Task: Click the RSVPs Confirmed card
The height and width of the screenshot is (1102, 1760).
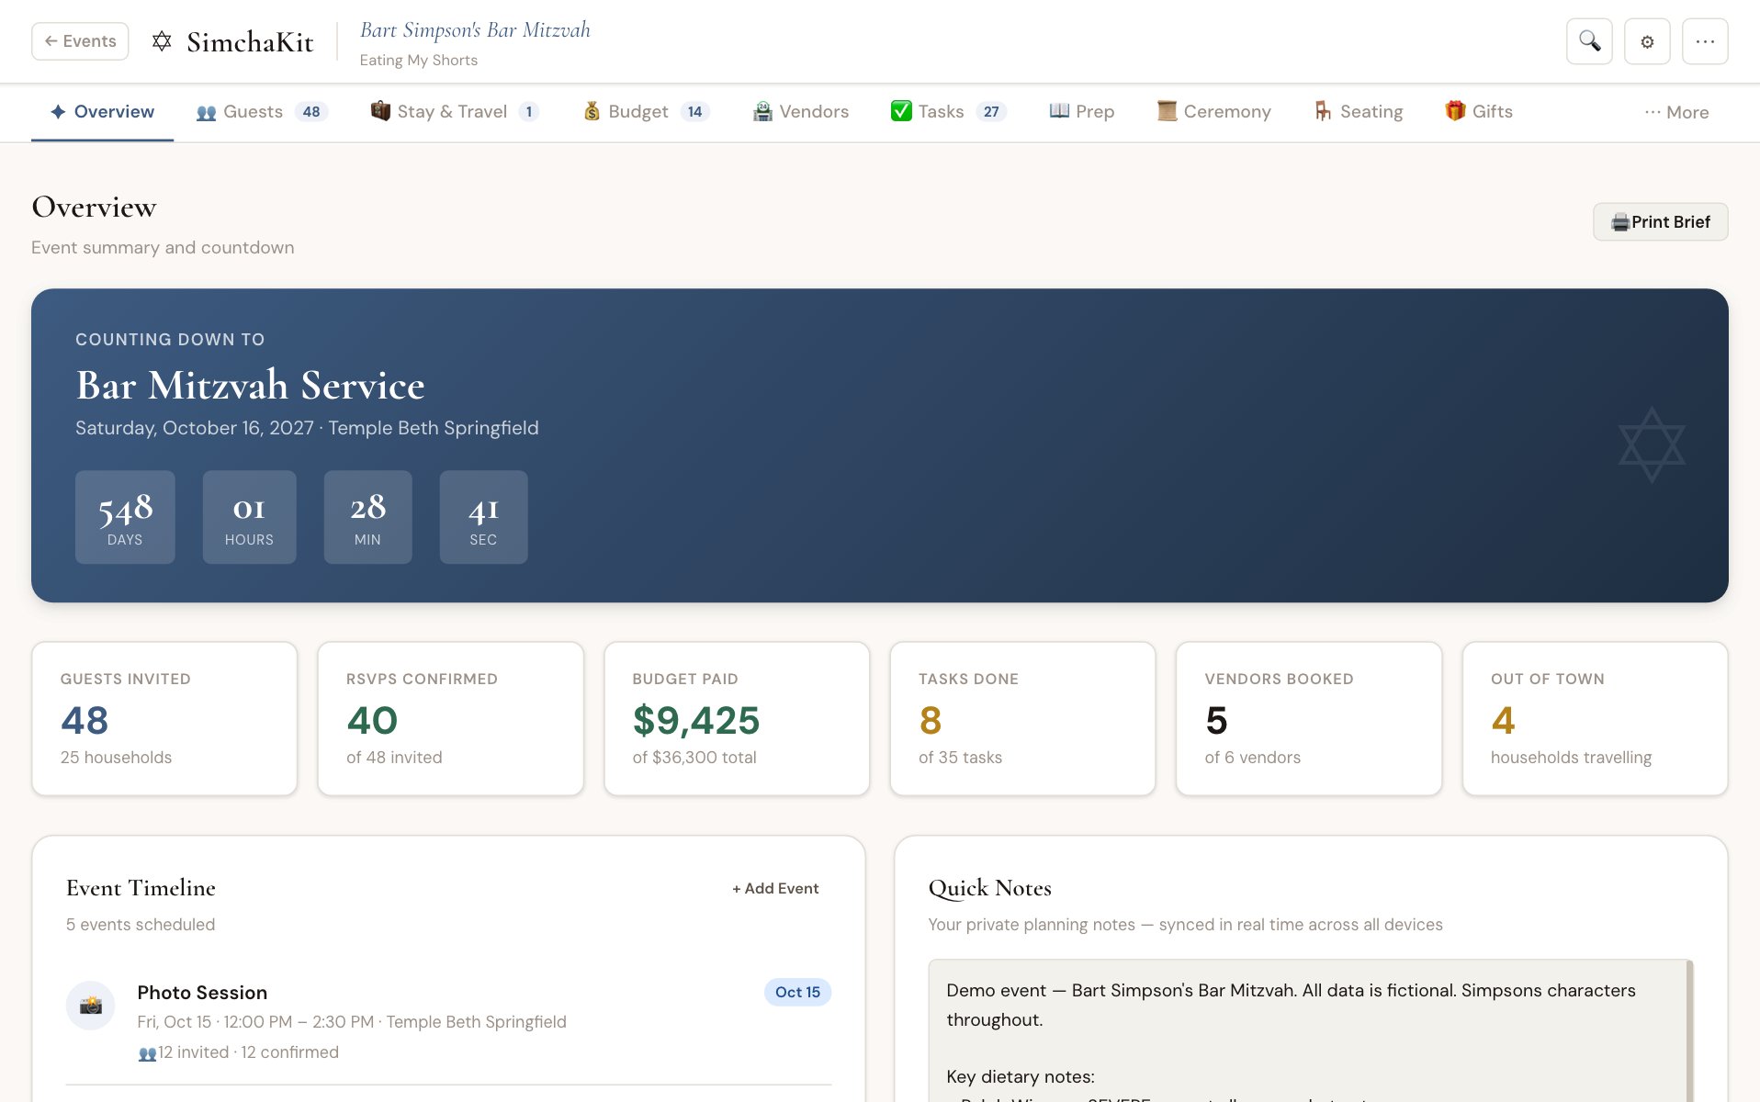Action: tap(451, 718)
